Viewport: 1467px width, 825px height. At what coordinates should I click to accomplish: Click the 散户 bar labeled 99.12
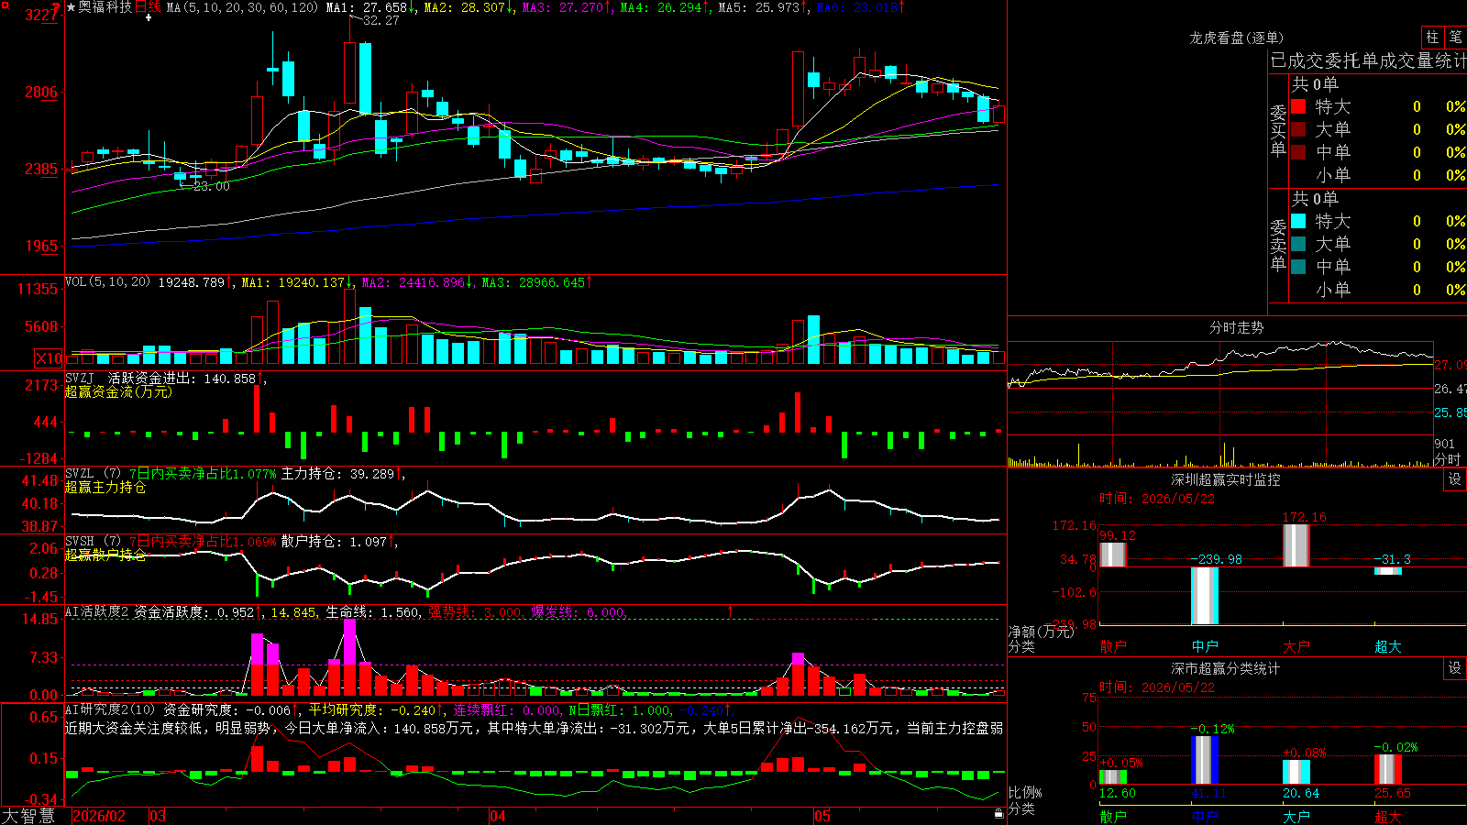[x=1113, y=555]
